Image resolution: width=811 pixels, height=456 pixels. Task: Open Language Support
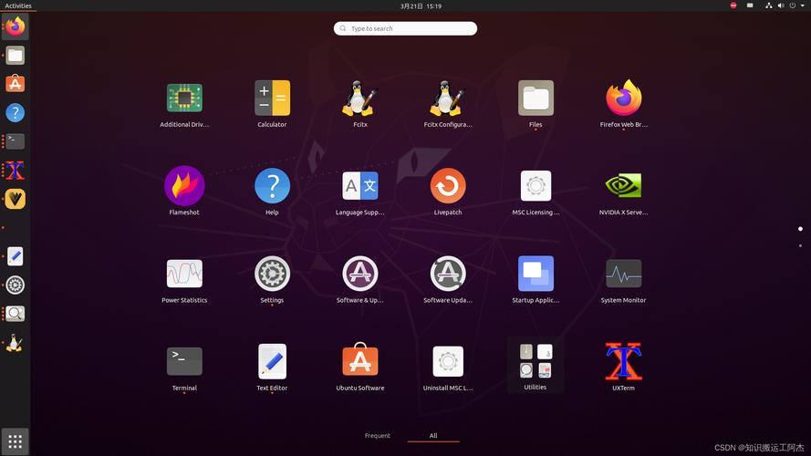(360, 192)
